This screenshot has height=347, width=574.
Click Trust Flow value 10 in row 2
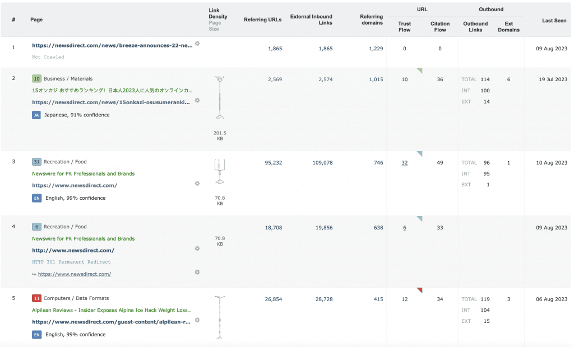(x=405, y=79)
